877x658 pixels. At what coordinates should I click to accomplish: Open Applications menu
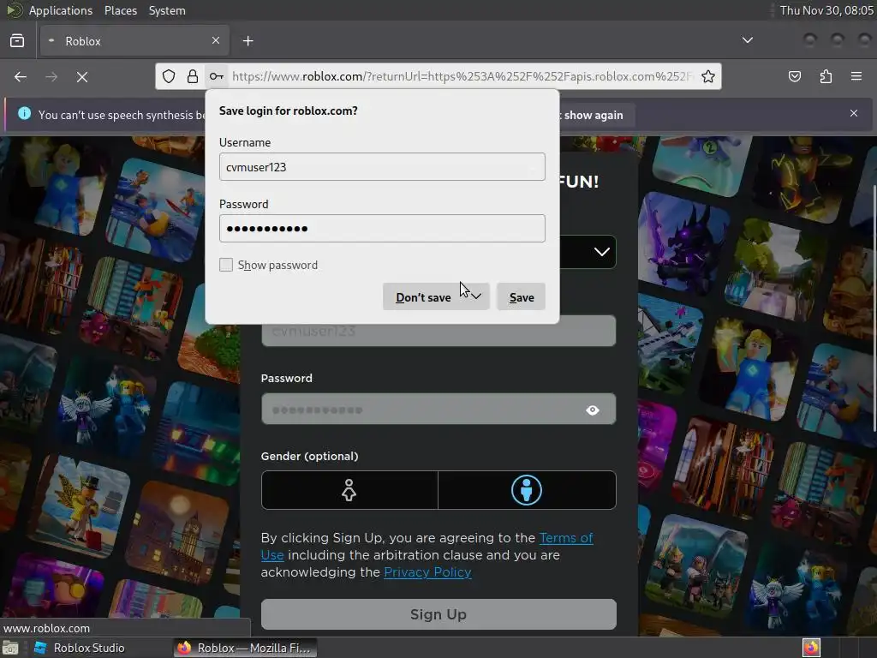(61, 10)
